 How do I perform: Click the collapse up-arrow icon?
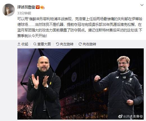[19, 44]
